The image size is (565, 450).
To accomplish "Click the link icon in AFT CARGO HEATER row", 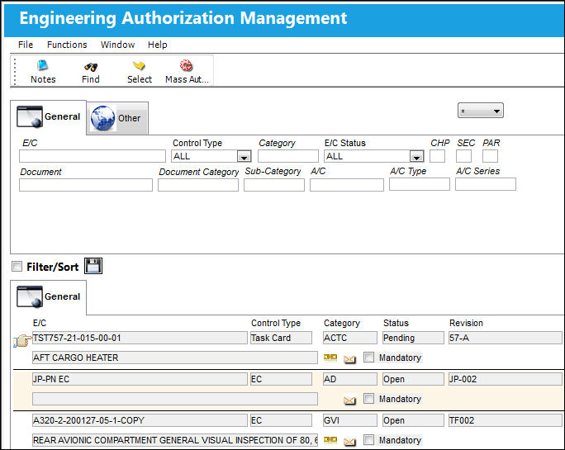I will (330, 358).
